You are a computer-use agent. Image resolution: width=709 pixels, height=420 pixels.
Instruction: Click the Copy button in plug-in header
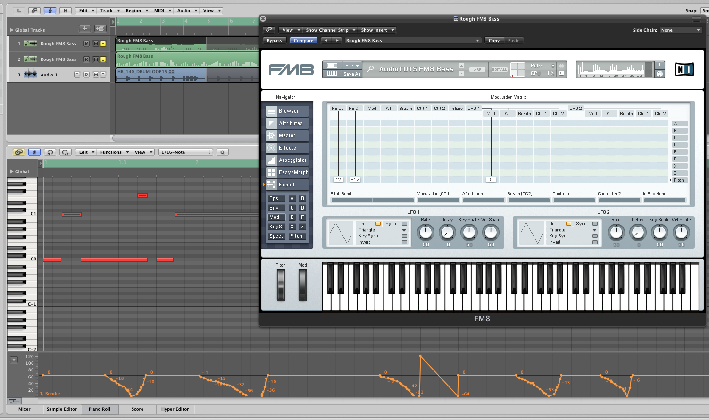494,41
